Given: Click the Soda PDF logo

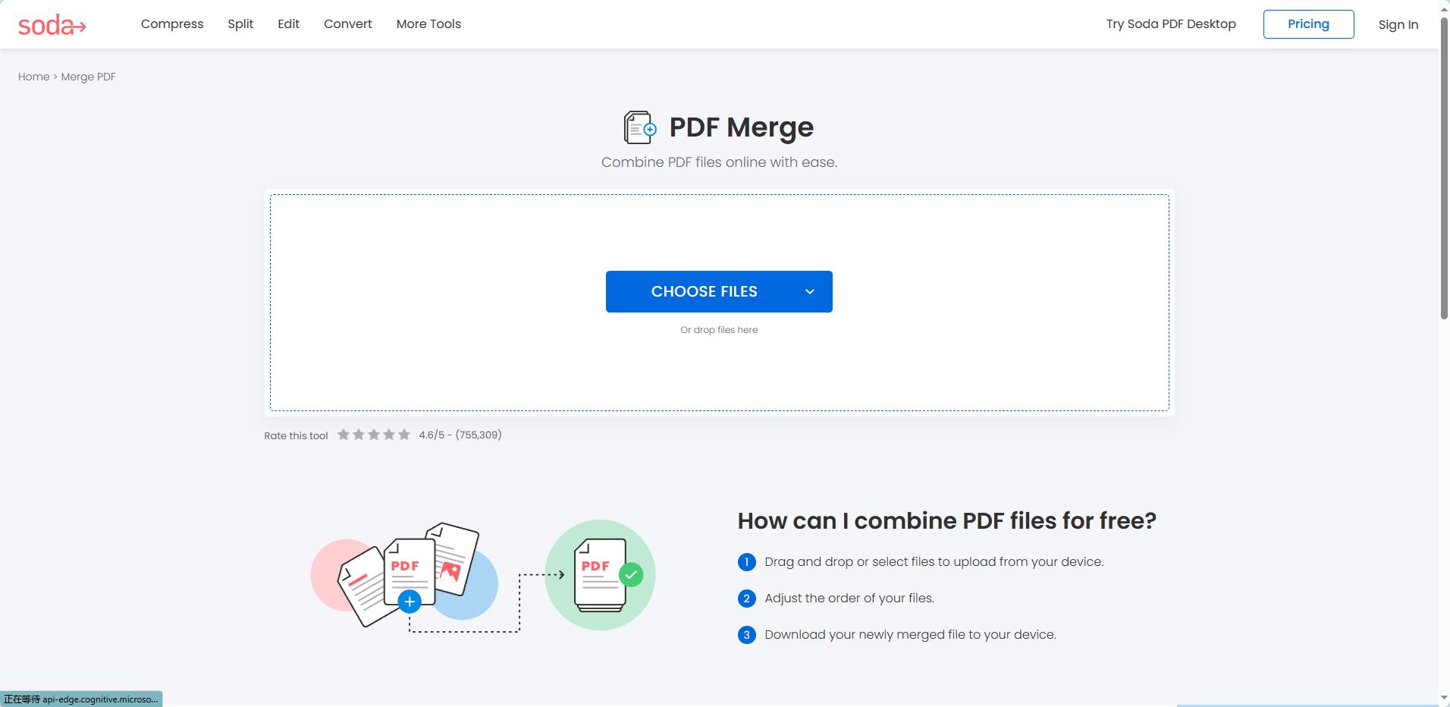Looking at the screenshot, I should click(x=53, y=24).
